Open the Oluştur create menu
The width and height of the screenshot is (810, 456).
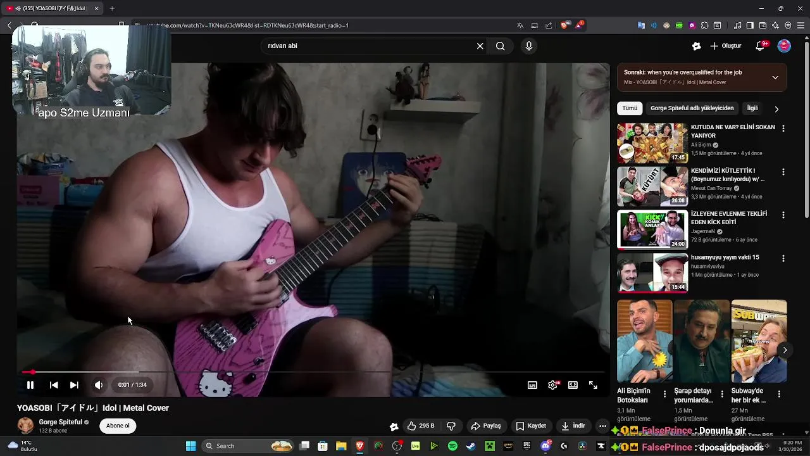(x=726, y=46)
